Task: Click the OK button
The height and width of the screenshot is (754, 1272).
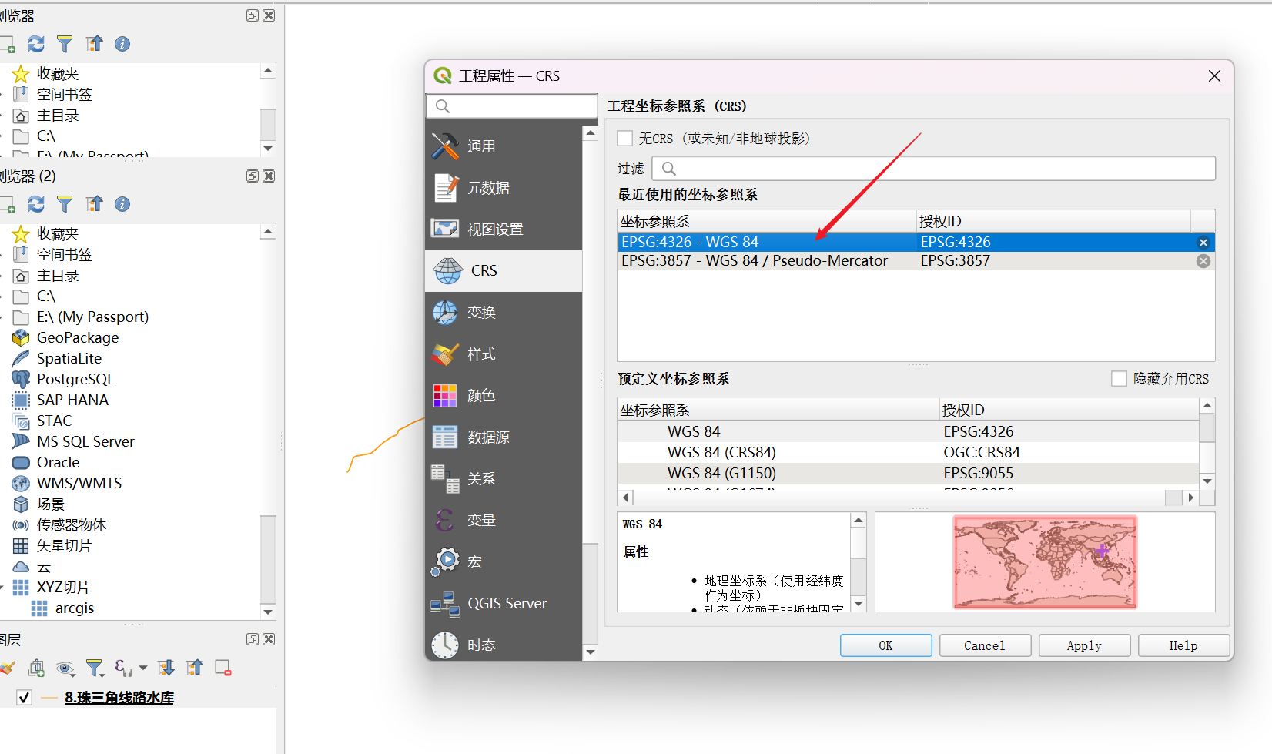Action: click(885, 645)
